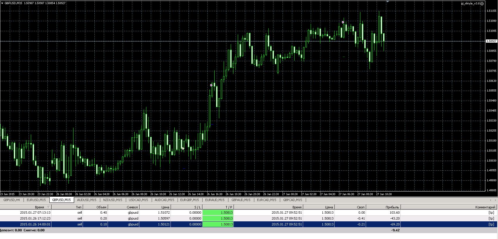The width and height of the screenshot is (498, 239).
Task: Click the 26 Jan 16:30 time axis label
Action: 214,194
